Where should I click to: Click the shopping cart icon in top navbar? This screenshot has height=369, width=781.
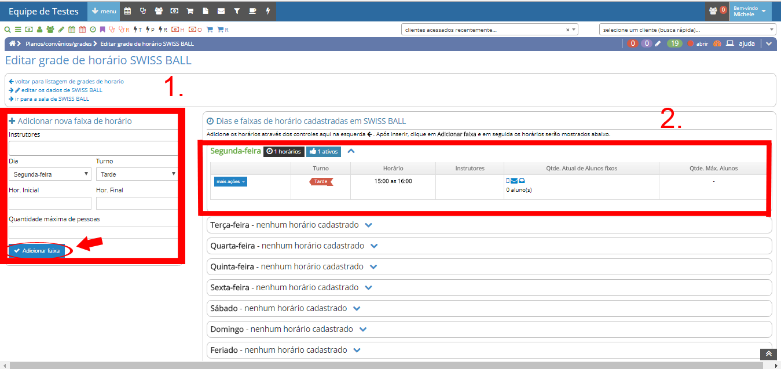[x=190, y=11]
